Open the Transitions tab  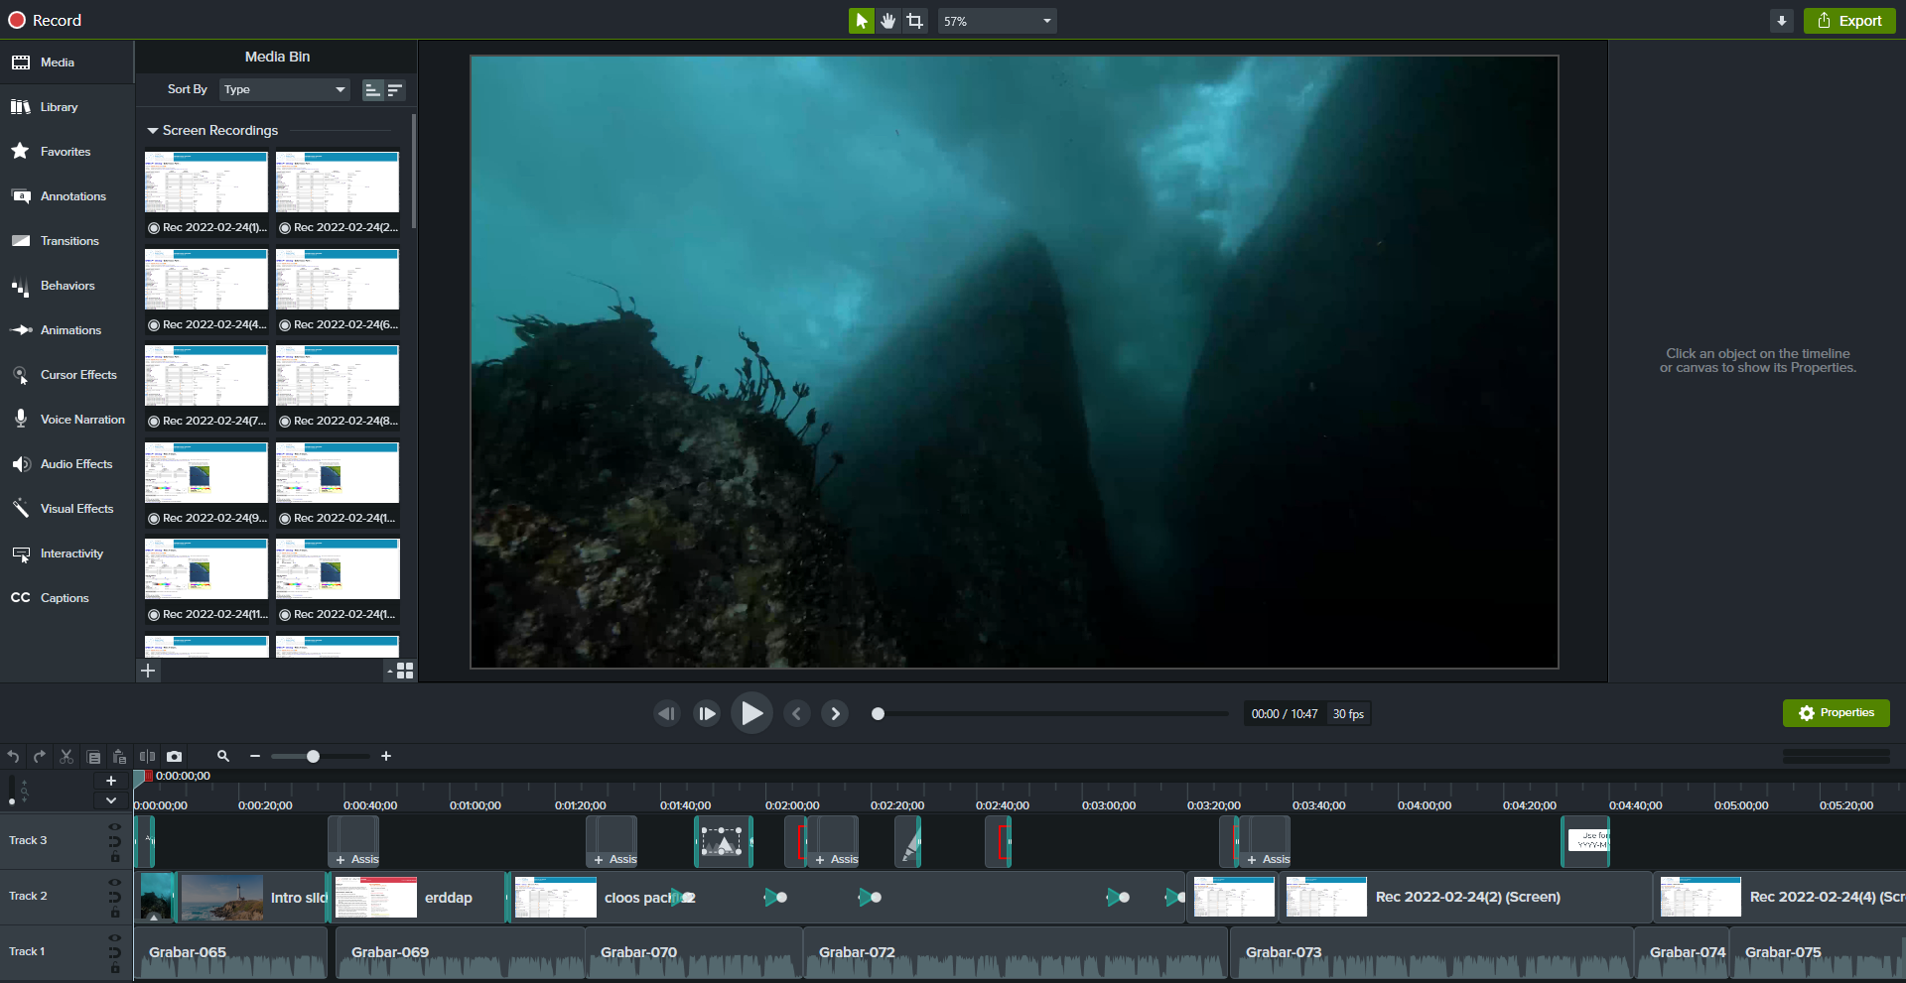point(69,241)
